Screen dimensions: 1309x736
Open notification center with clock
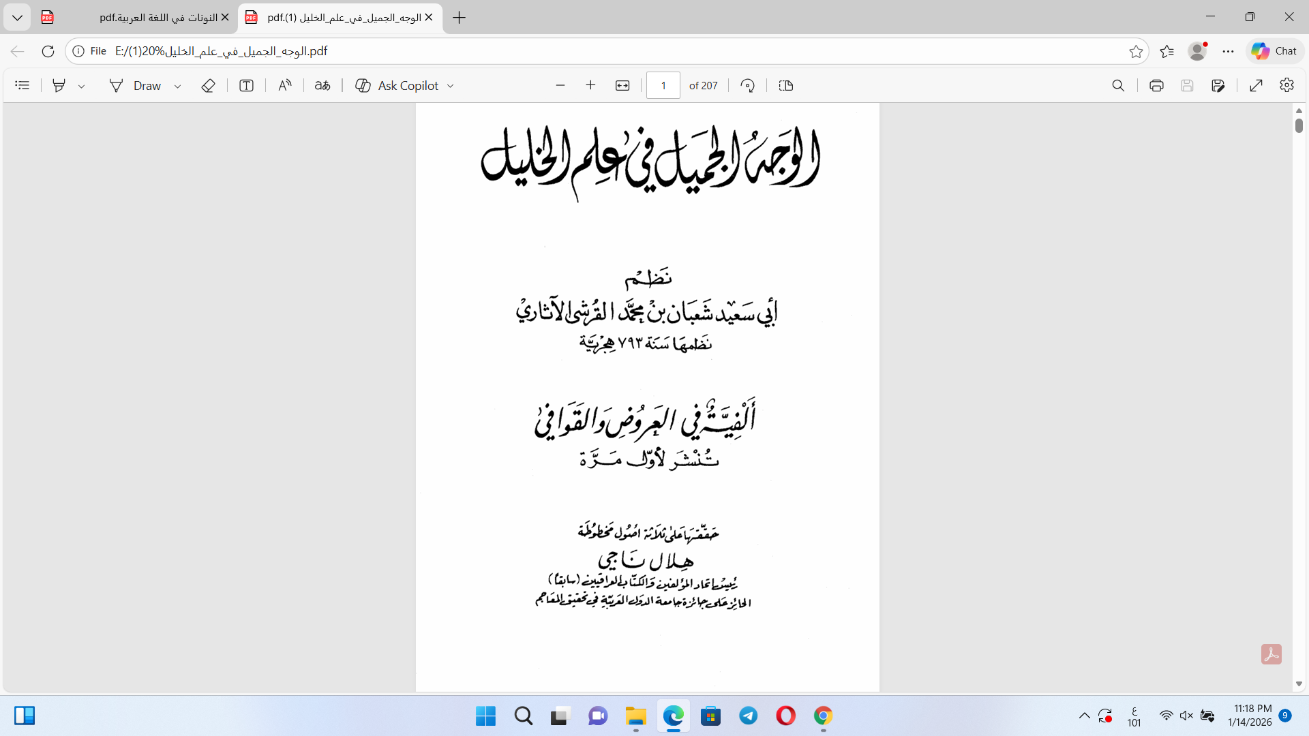pos(1259,716)
